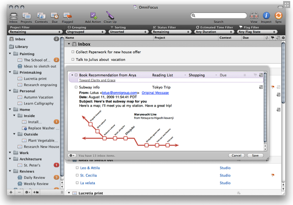This screenshot has height=205, width=293.
Task: Tick the Book Recommendation from Arya checkbox
Action: point(76,75)
